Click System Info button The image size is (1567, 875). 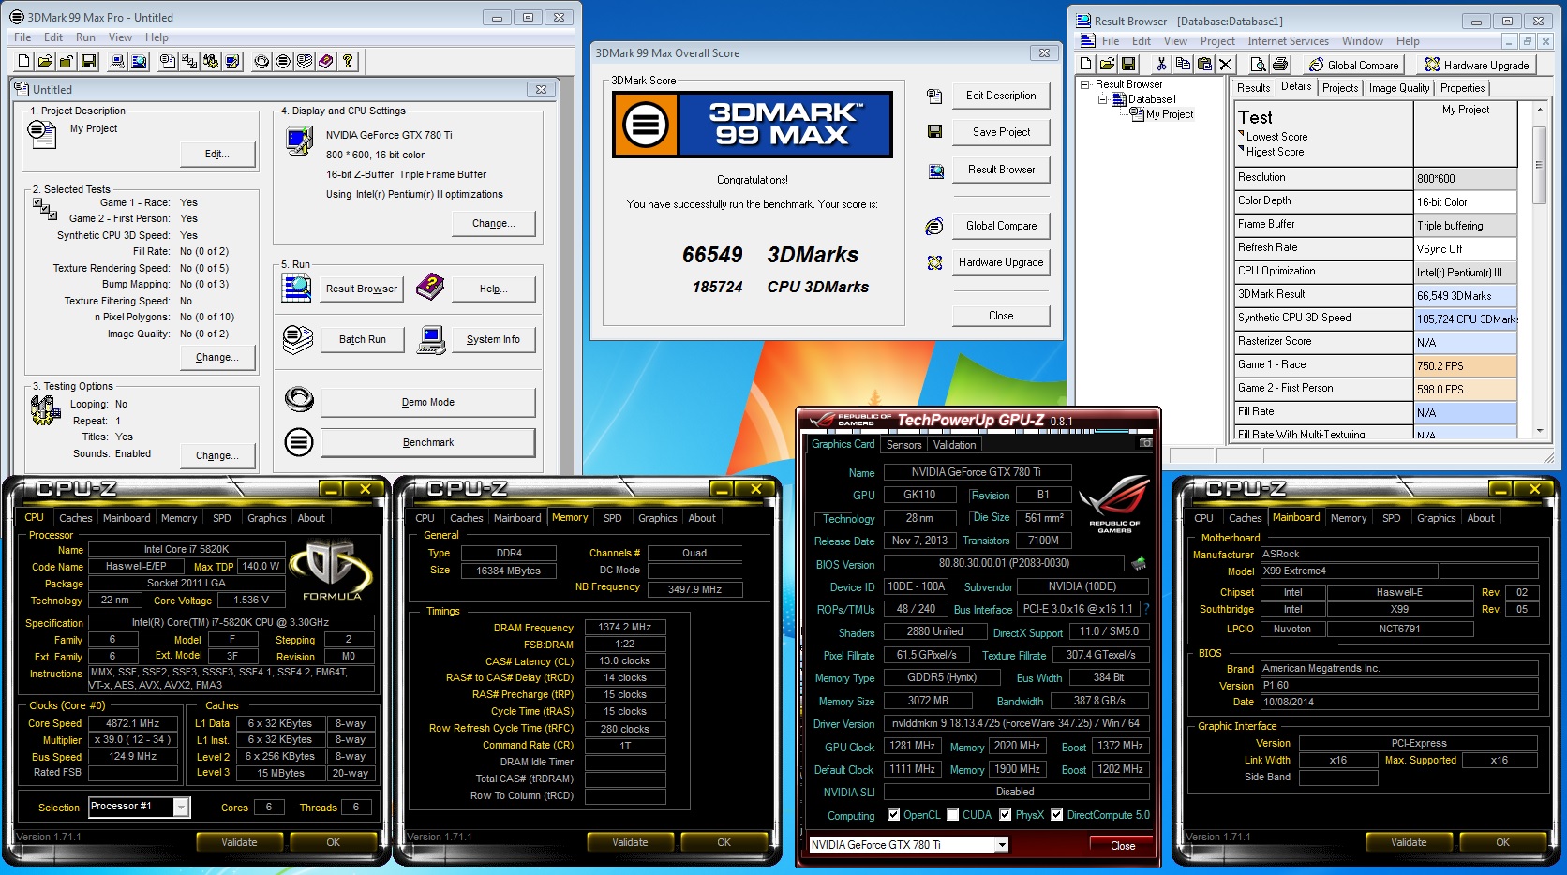click(x=493, y=339)
